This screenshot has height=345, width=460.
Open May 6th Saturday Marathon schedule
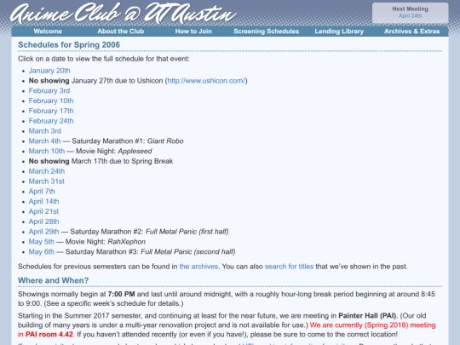click(42, 251)
